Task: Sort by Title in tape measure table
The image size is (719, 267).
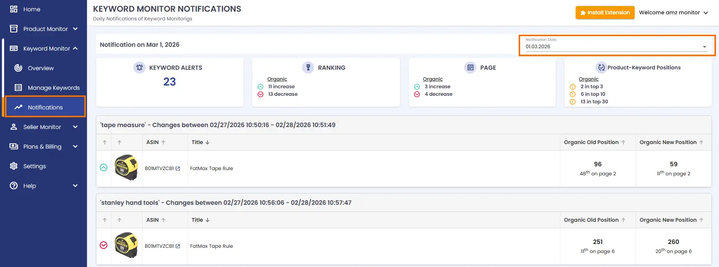Action: pos(200,142)
